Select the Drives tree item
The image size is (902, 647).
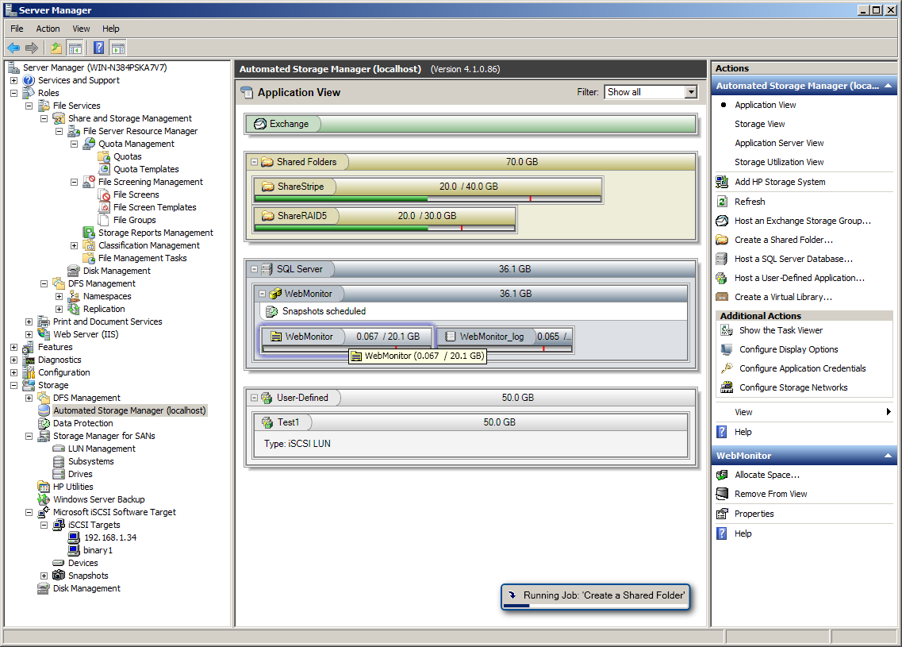tap(80, 474)
